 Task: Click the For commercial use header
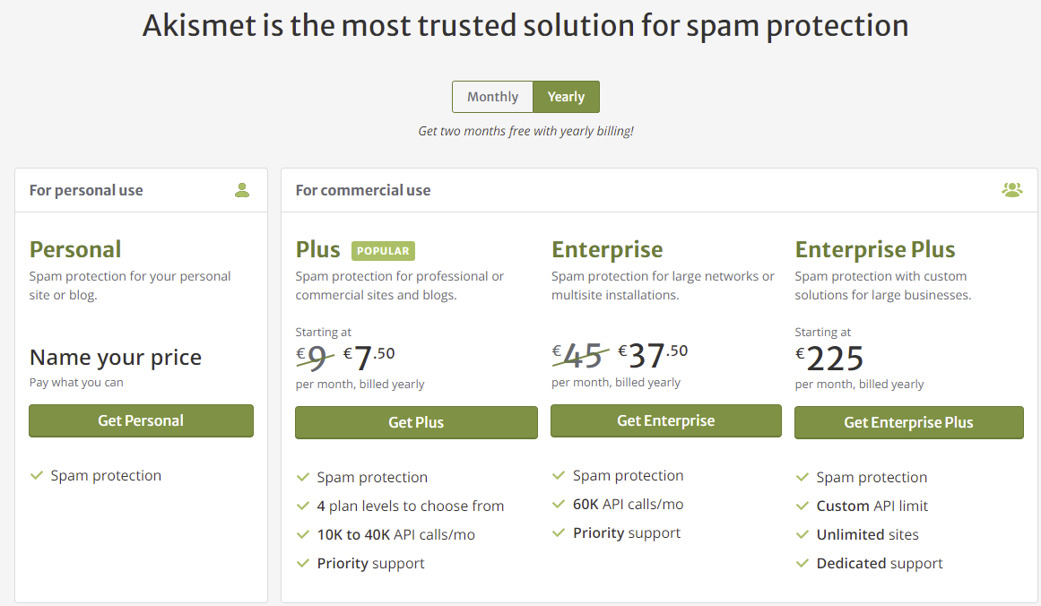[x=363, y=190]
